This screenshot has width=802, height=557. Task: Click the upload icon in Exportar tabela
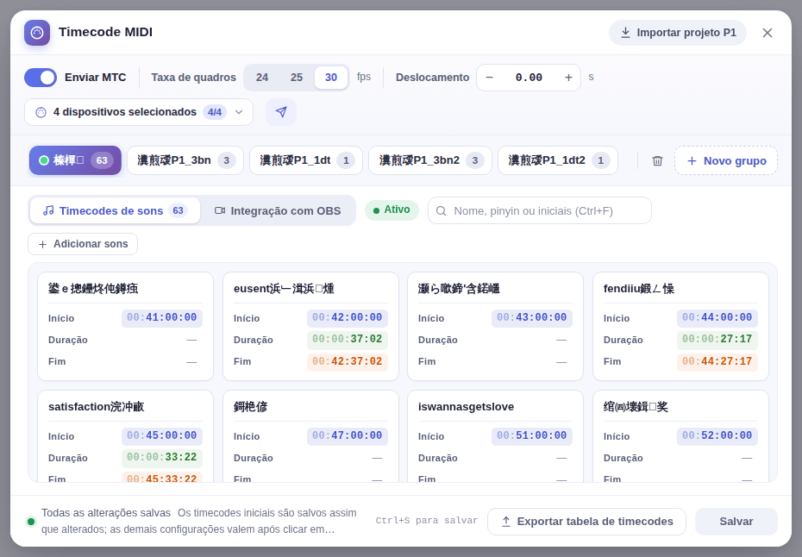coord(506,522)
